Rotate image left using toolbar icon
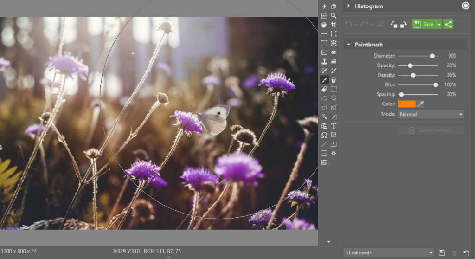The image size is (475, 259). pos(393,25)
